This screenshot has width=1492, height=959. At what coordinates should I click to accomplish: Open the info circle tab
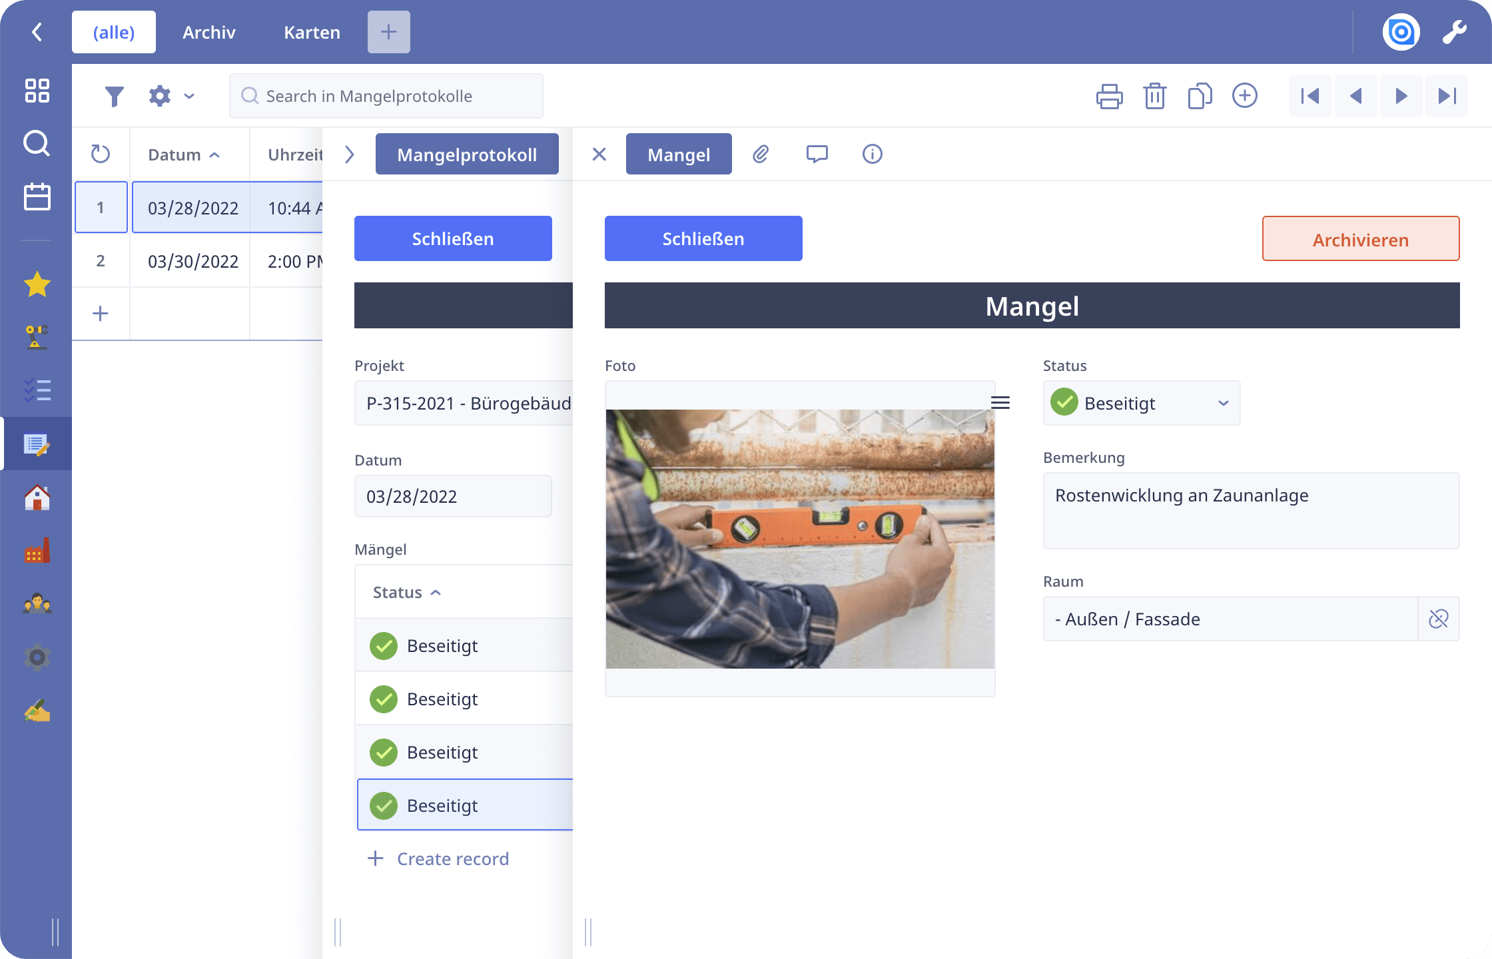point(873,154)
